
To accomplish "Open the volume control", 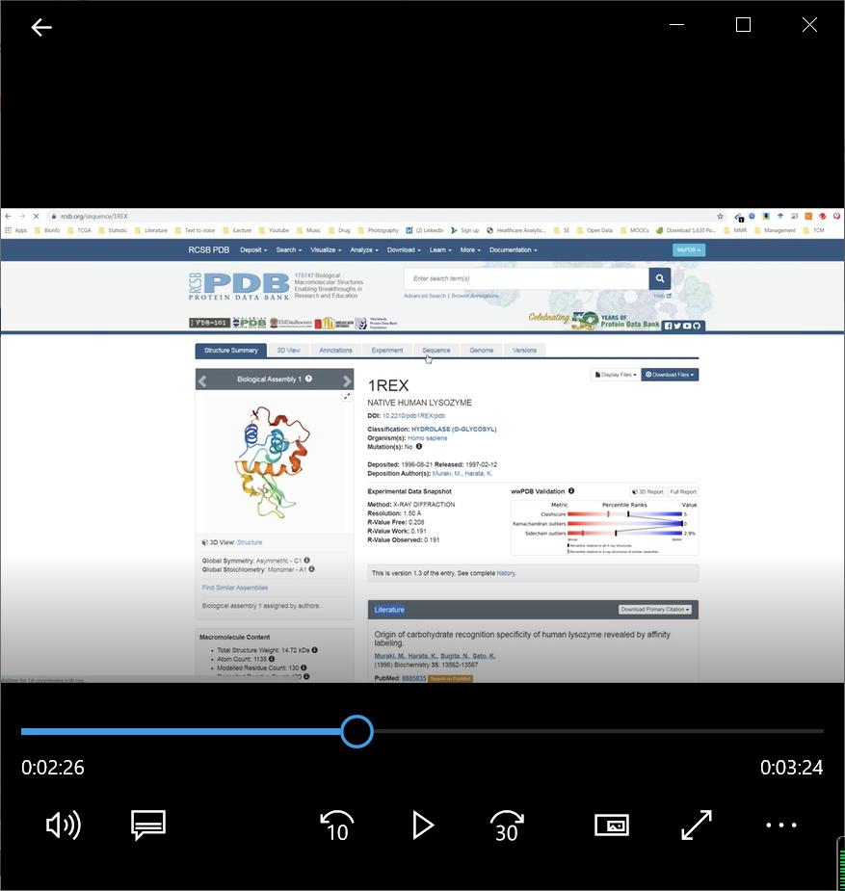I will [x=63, y=825].
